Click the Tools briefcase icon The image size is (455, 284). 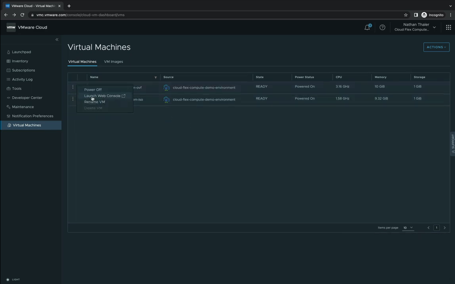click(8, 89)
